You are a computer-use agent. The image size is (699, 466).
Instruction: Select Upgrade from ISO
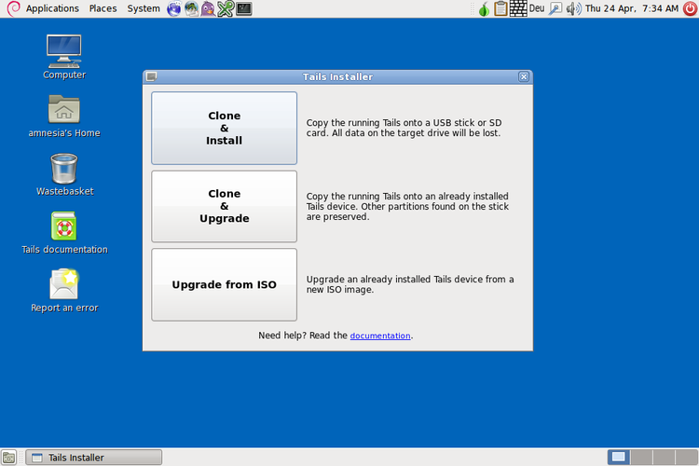pyautogui.click(x=224, y=284)
